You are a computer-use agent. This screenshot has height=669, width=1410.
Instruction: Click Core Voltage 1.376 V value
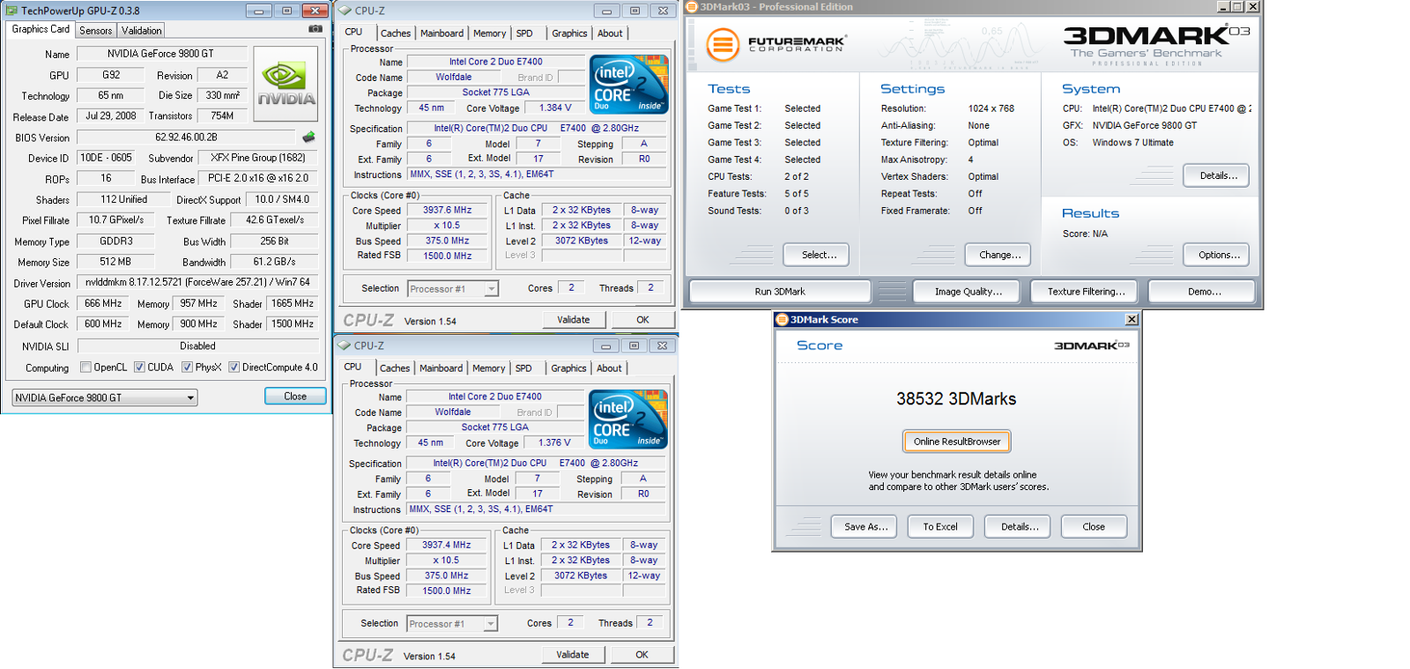click(555, 442)
